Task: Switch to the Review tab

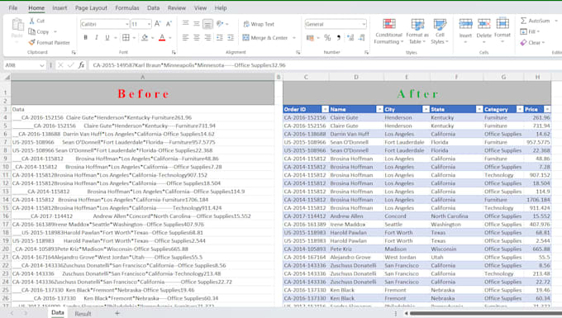Action: [177, 7]
